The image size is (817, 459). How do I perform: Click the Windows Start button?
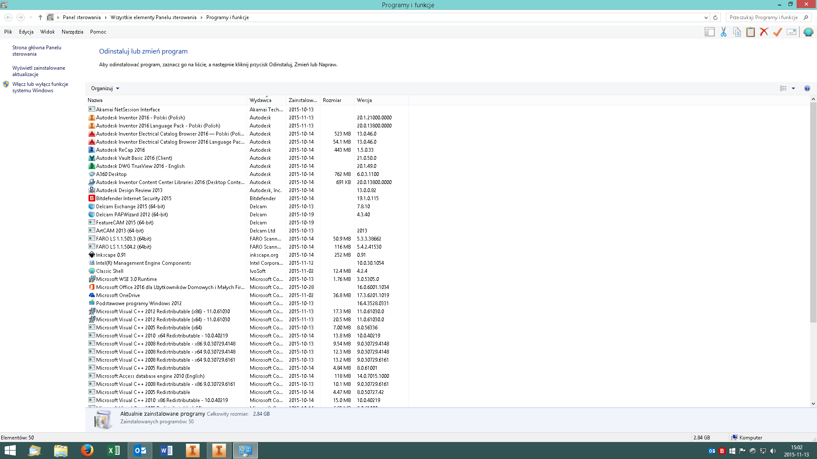[10, 450]
